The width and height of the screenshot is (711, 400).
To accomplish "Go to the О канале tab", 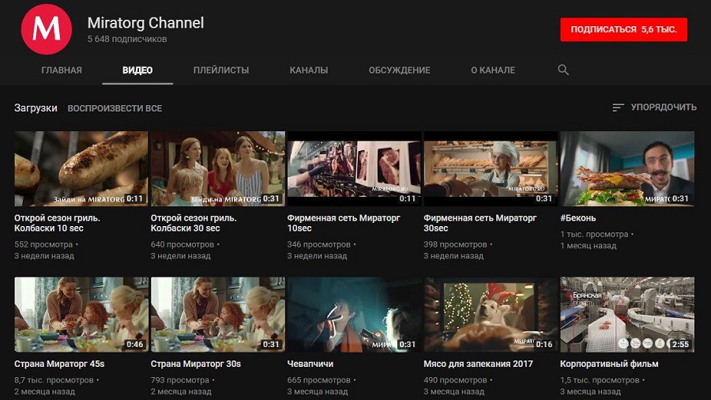I will click(x=493, y=70).
